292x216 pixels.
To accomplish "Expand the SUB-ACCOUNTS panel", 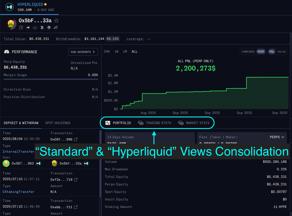I will 83,52.
